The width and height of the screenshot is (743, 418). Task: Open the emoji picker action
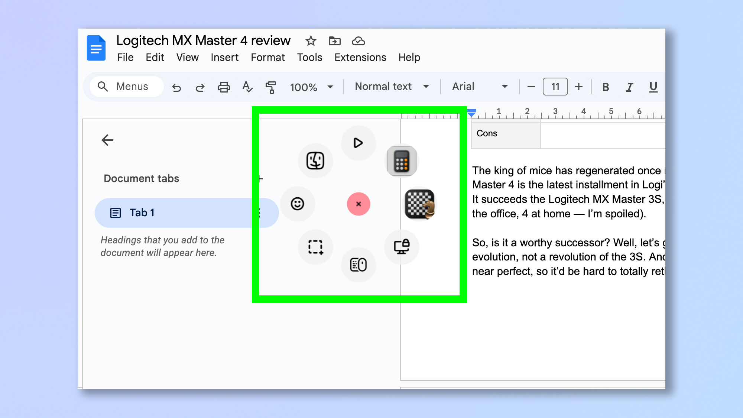point(298,204)
